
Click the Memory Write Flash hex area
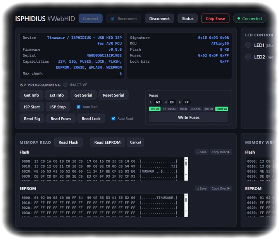click(x=259, y=169)
